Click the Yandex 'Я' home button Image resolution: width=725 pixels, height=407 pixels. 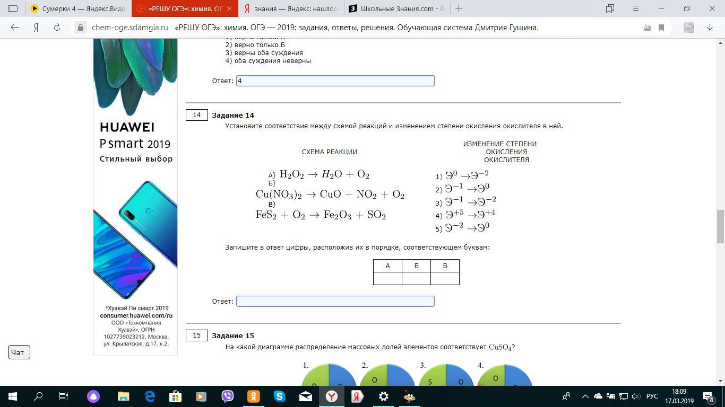click(36, 28)
